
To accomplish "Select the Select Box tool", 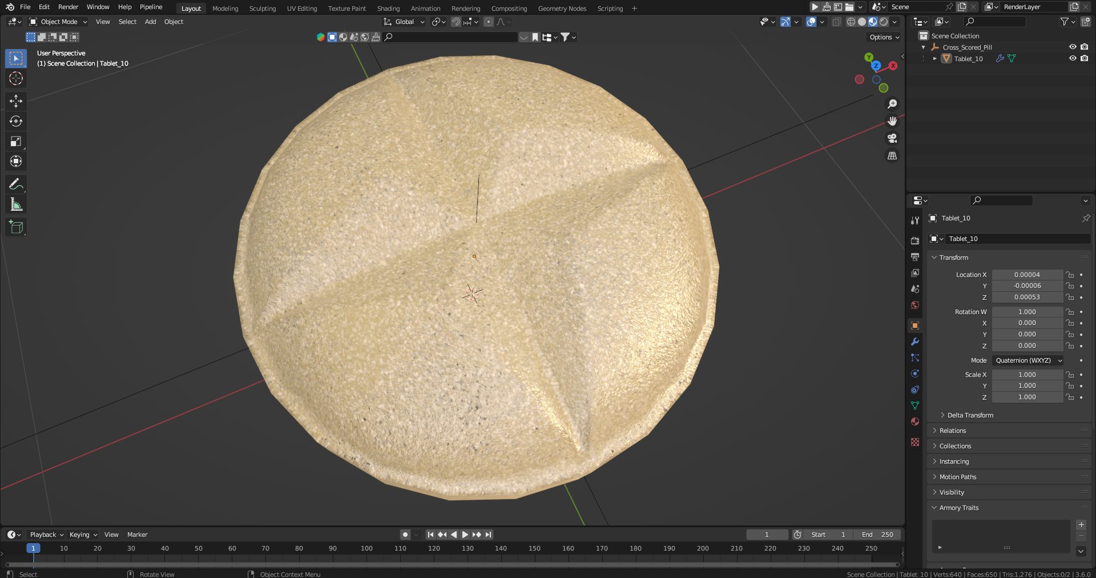I will (x=16, y=58).
